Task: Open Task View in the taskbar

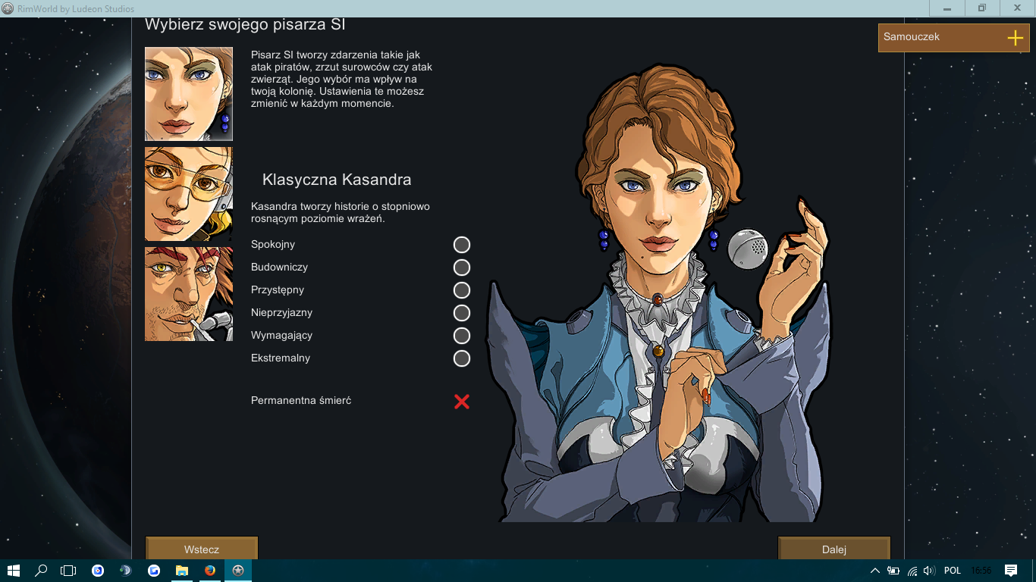Action: click(x=69, y=571)
